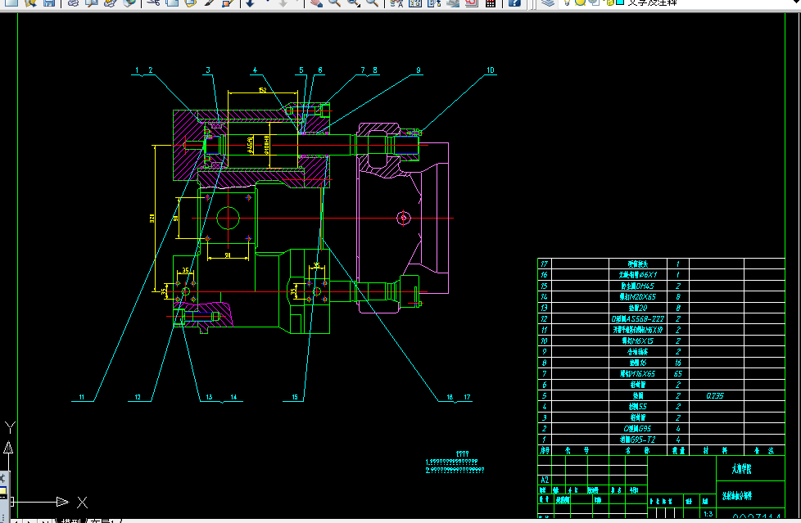Click row number '17' in parts list

[544, 264]
